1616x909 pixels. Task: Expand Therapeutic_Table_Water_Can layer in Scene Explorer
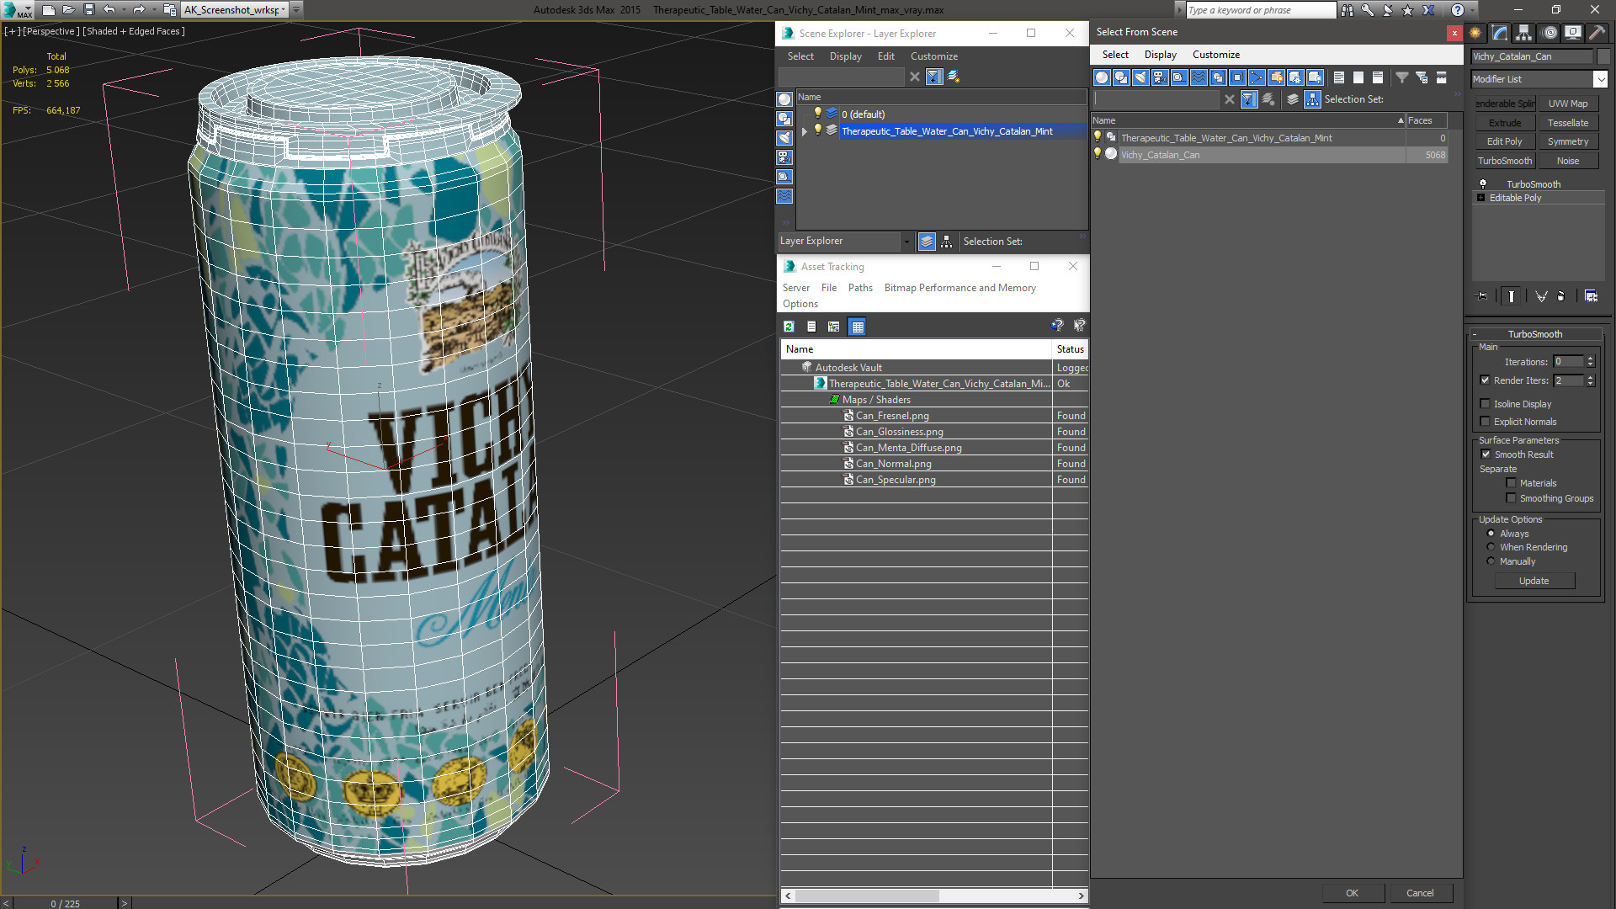[805, 131]
